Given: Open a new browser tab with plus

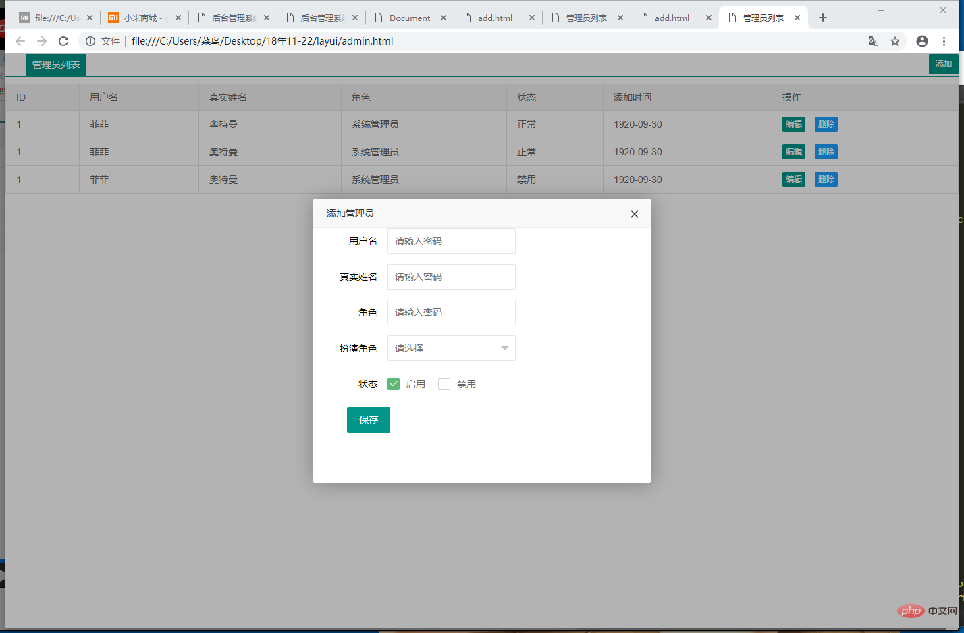Looking at the screenshot, I should [823, 18].
